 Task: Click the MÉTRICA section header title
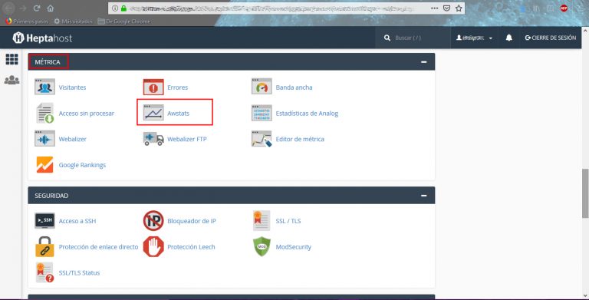tap(48, 62)
